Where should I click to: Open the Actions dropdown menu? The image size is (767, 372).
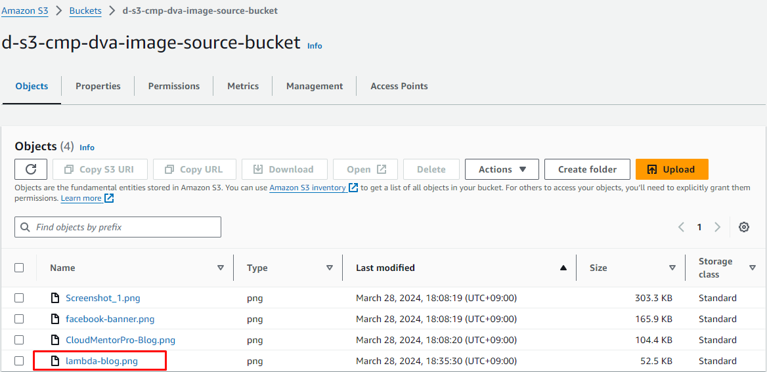coord(502,169)
